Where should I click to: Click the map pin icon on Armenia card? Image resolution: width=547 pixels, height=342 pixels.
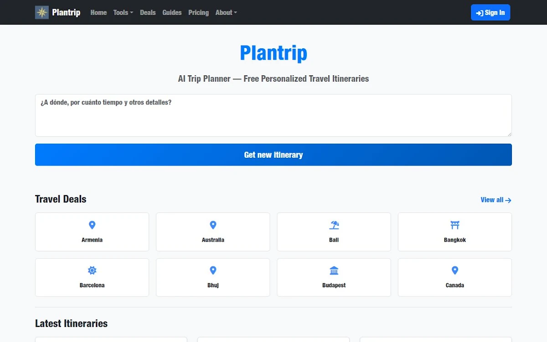92,225
